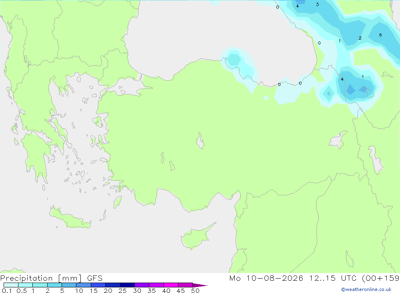
Task: Click the 0.1–0.5 mm palest cyan legend swatch
Action: click(x=11, y=285)
